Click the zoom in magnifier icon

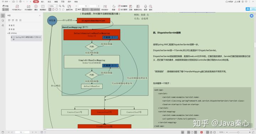(x=63, y=6)
